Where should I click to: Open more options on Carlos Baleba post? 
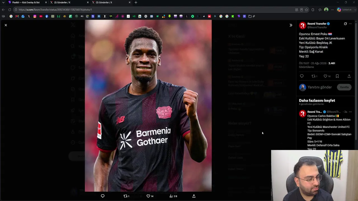(350, 112)
